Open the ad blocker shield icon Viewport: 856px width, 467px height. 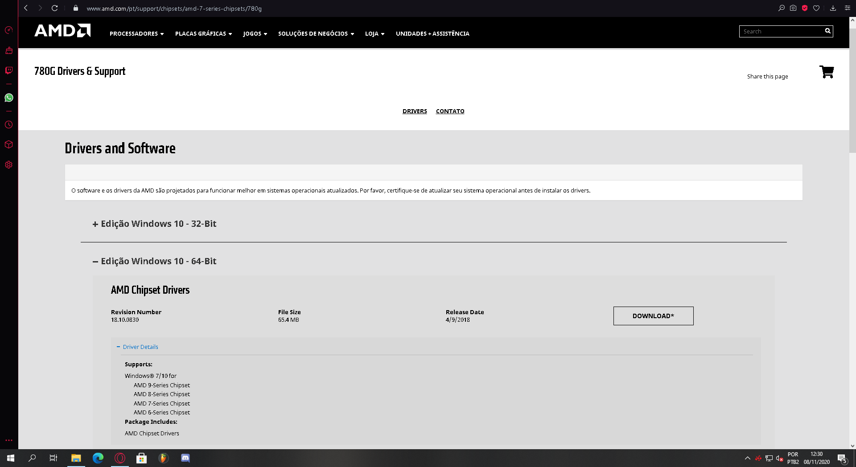pos(805,8)
